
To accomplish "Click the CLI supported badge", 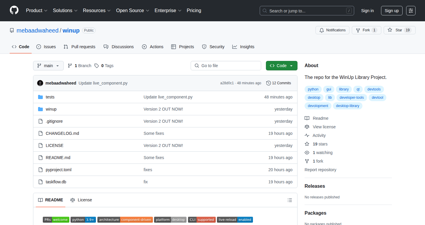I will 202,220.
